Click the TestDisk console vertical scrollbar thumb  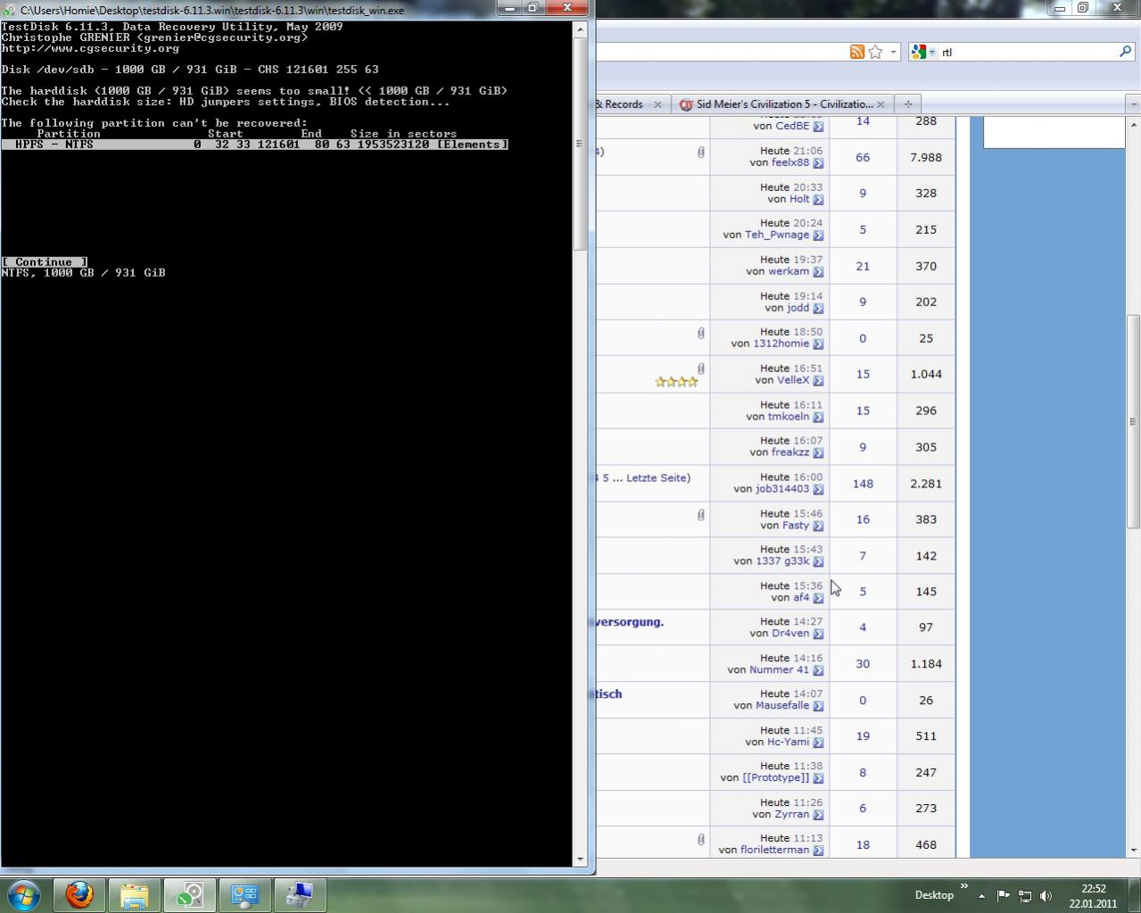[x=580, y=144]
